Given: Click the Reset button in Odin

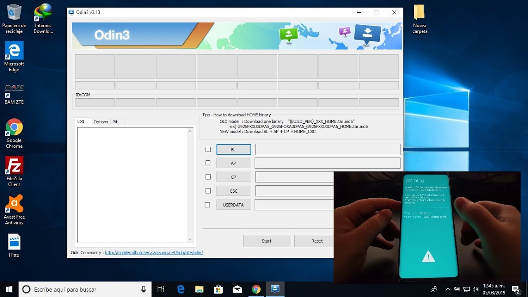Looking at the screenshot, I should click(314, 241).
